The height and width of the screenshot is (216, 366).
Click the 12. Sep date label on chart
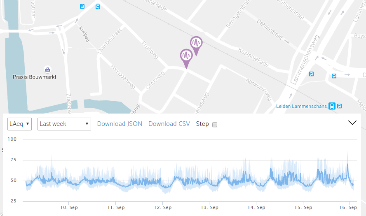pyautogui.click(x=162, y=208)
